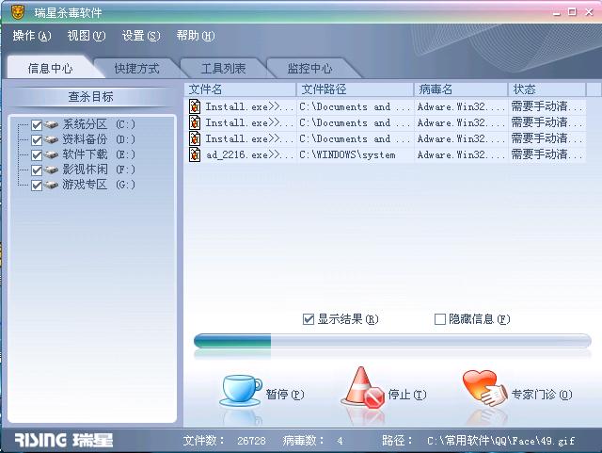Click the path C:\常用软件\QQ\Face\49.gif
Image resolution: width=602 pixels, height=453 pixels.
(x=500, y=441)
